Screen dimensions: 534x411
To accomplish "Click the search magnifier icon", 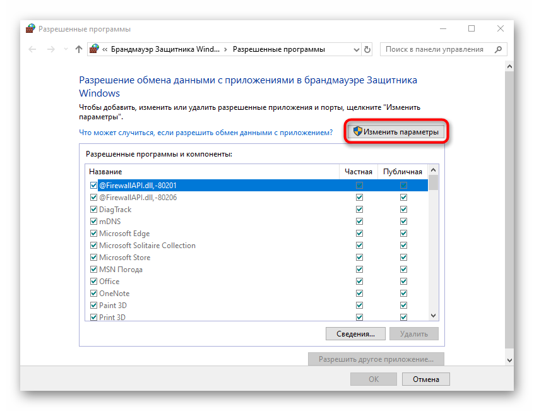I will (x=498, y=49).
